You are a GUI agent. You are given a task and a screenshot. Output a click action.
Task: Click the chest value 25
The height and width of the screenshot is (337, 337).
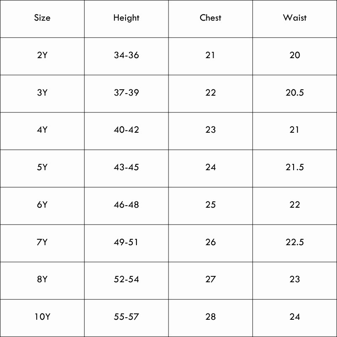click(211, 205)
